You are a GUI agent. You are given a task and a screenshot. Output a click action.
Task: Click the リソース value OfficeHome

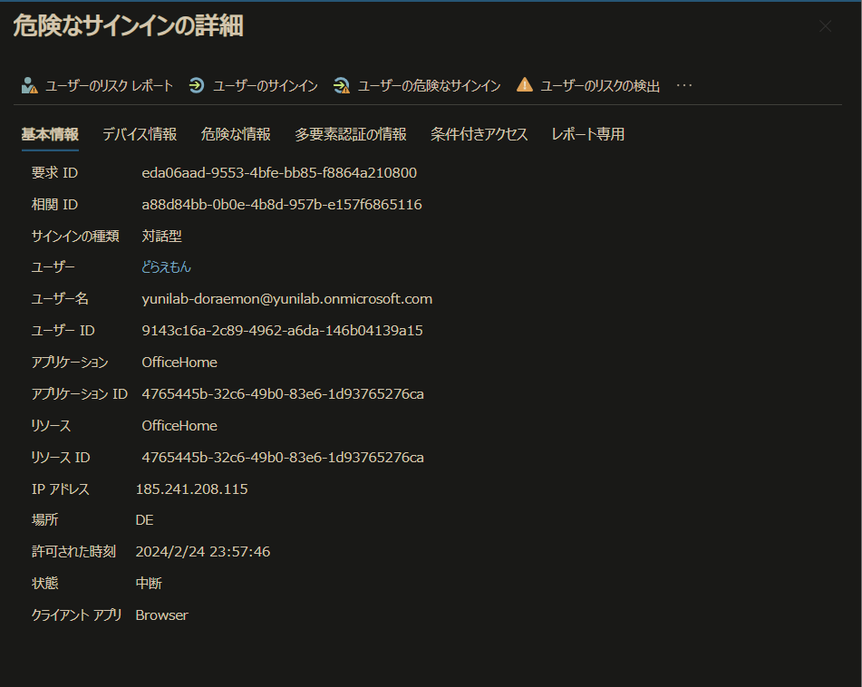coord(179,425)
